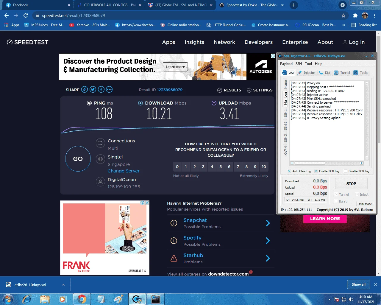Click the Snapchat info status icon
The width and height of the screenshot is (381, 305).
point(174,223)
